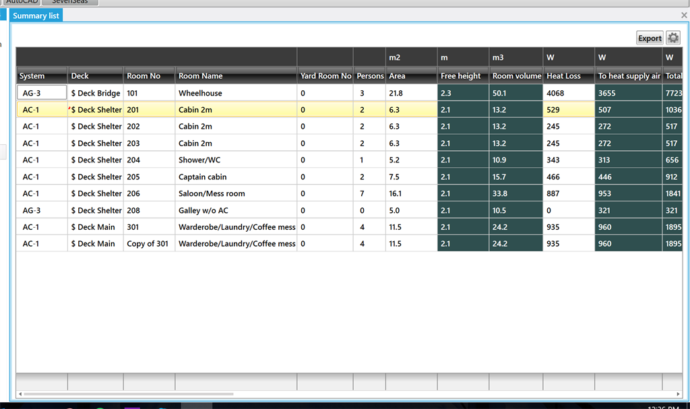Select the 'Copy of 301' room number
The height and width of the screenshot is (409, 690).
pos(149,243)
